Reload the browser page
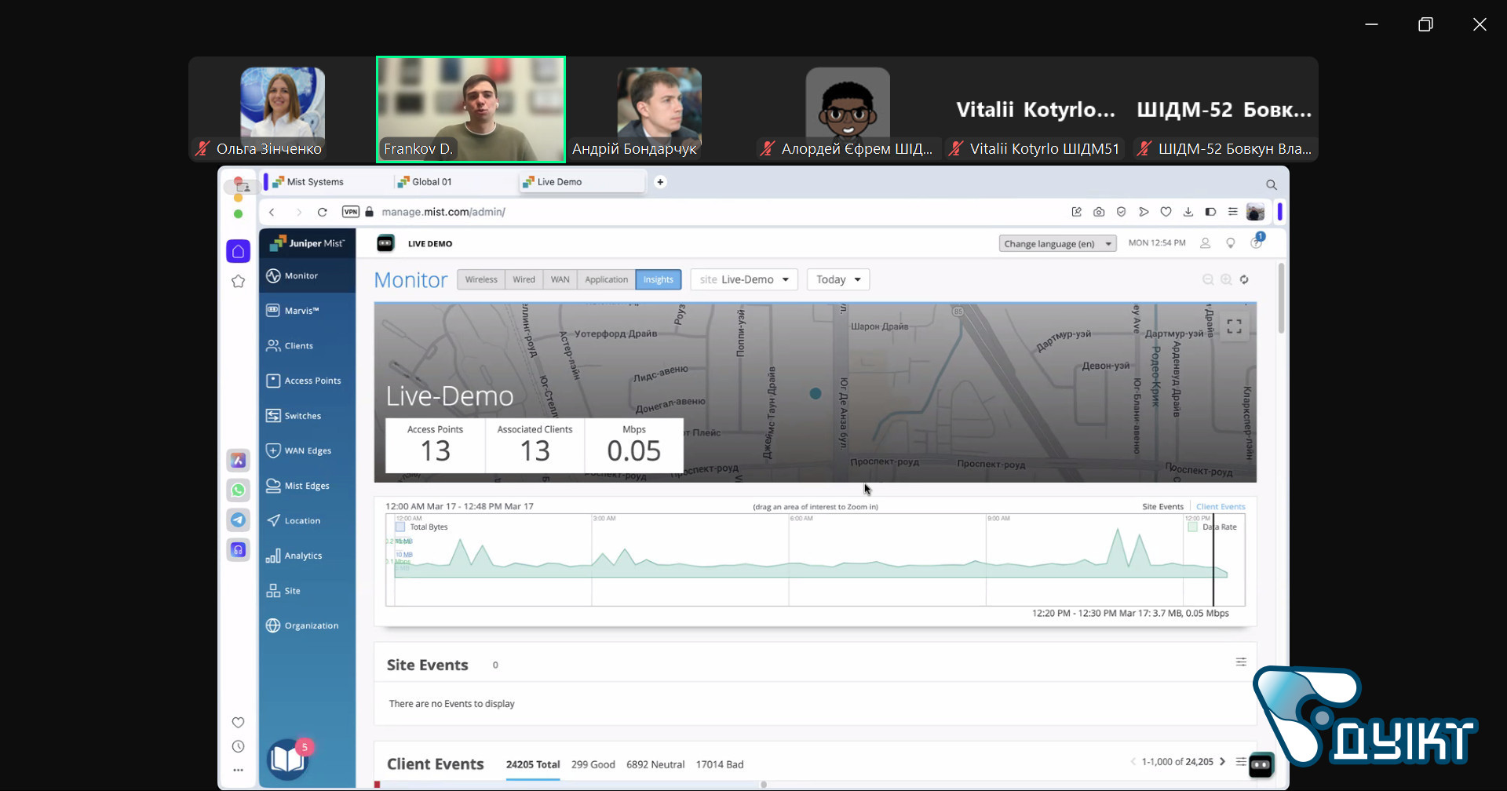This screenshot has width=1507, height=791. pyautogui.click(x=322, y=212)
